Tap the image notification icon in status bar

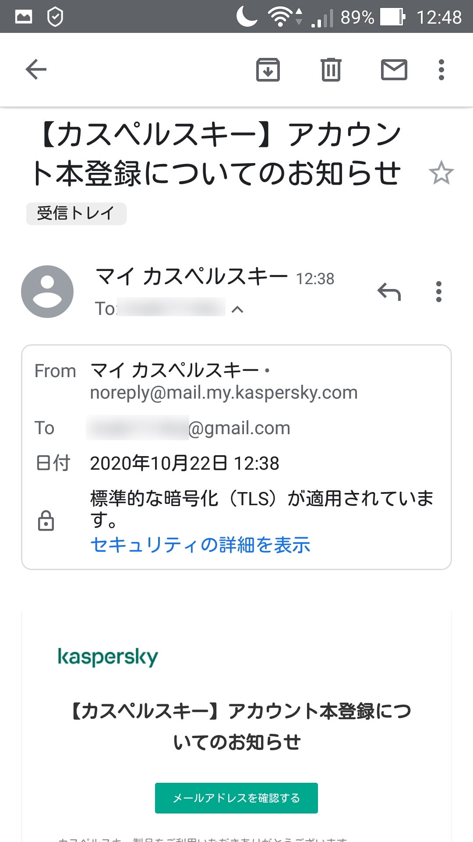(x=24, y=17)
